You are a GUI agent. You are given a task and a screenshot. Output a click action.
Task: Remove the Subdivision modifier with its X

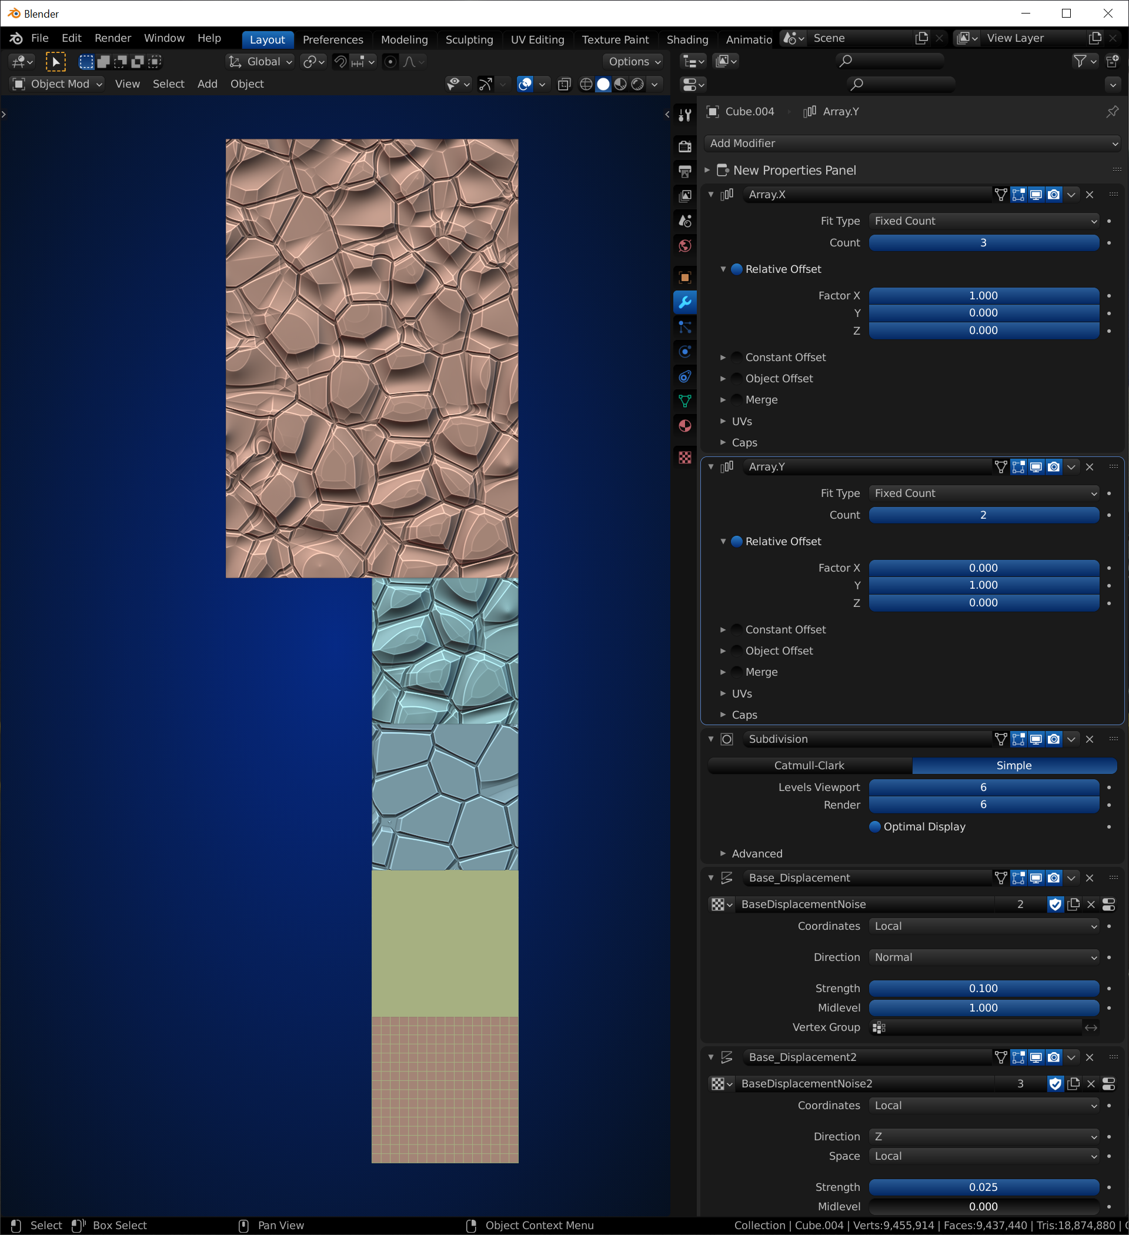(x=1089, y=739)
